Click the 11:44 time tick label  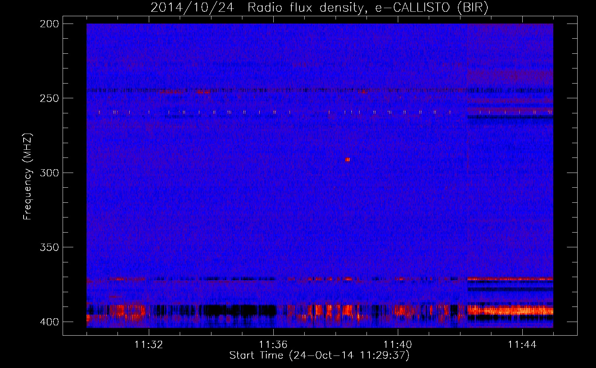[x=522, y=345]
